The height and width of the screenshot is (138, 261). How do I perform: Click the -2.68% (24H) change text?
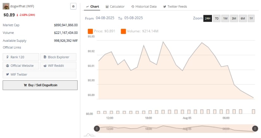point(27,15)
